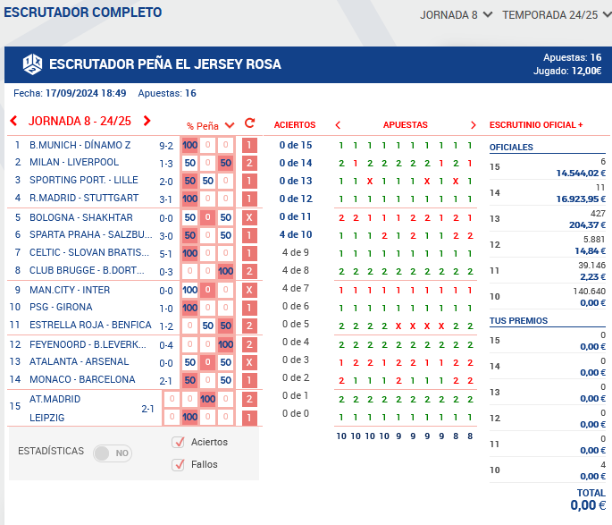Click the JORNADA 8 - 24/25 title
Viewport: 612px width, 525px height.
point(80,121)
